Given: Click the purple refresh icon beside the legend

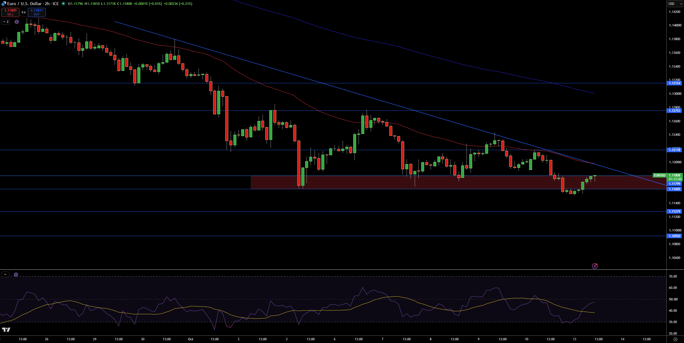Looking at the screenshot, I should (x=17, y=22).
